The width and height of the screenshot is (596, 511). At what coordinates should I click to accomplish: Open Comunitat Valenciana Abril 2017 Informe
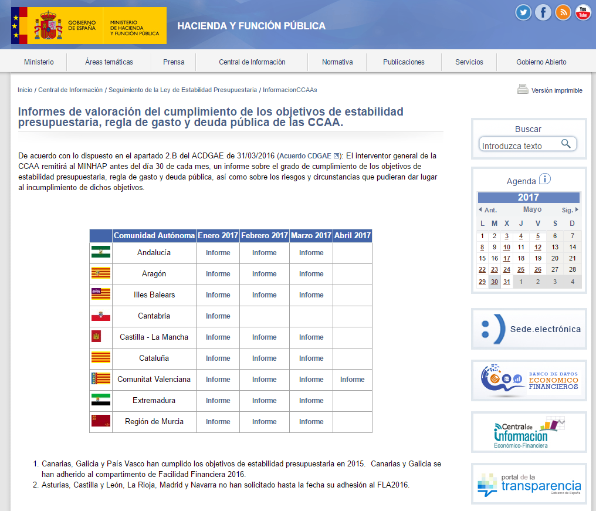(x=353, y=379)
